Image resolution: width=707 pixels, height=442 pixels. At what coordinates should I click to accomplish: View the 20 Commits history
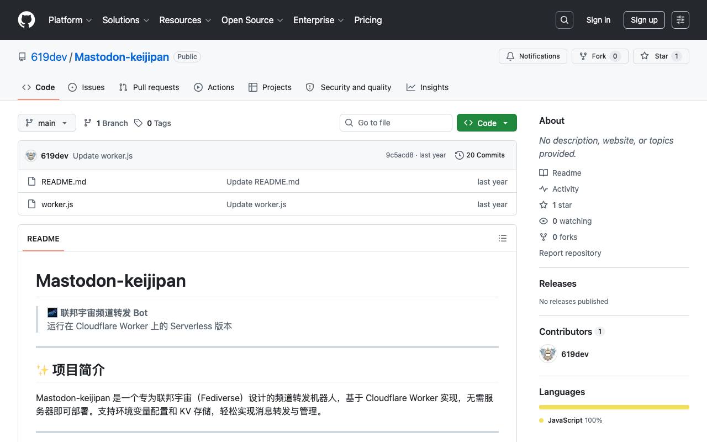(x=480, y=155)
